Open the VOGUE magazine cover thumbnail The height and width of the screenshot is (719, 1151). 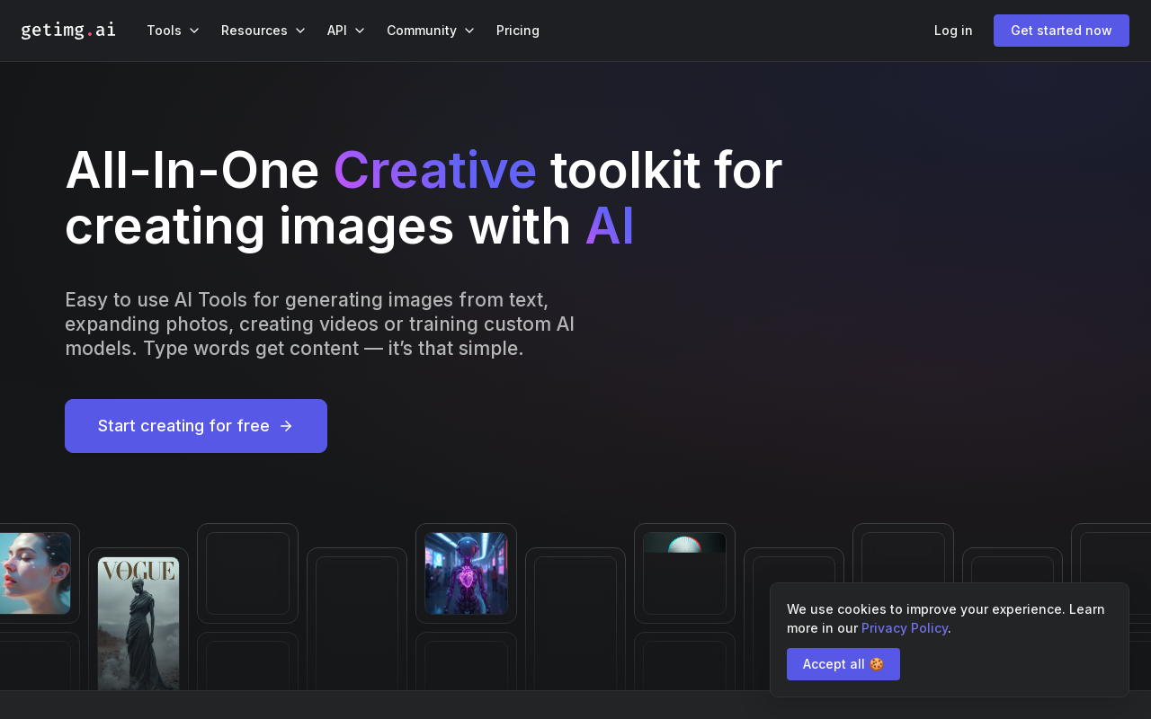[138, 622]
